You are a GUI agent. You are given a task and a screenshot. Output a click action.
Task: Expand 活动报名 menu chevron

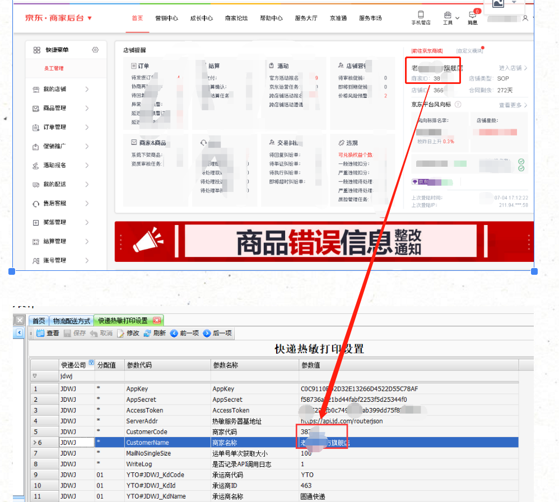pyautogui.click(x=87, y=166)
